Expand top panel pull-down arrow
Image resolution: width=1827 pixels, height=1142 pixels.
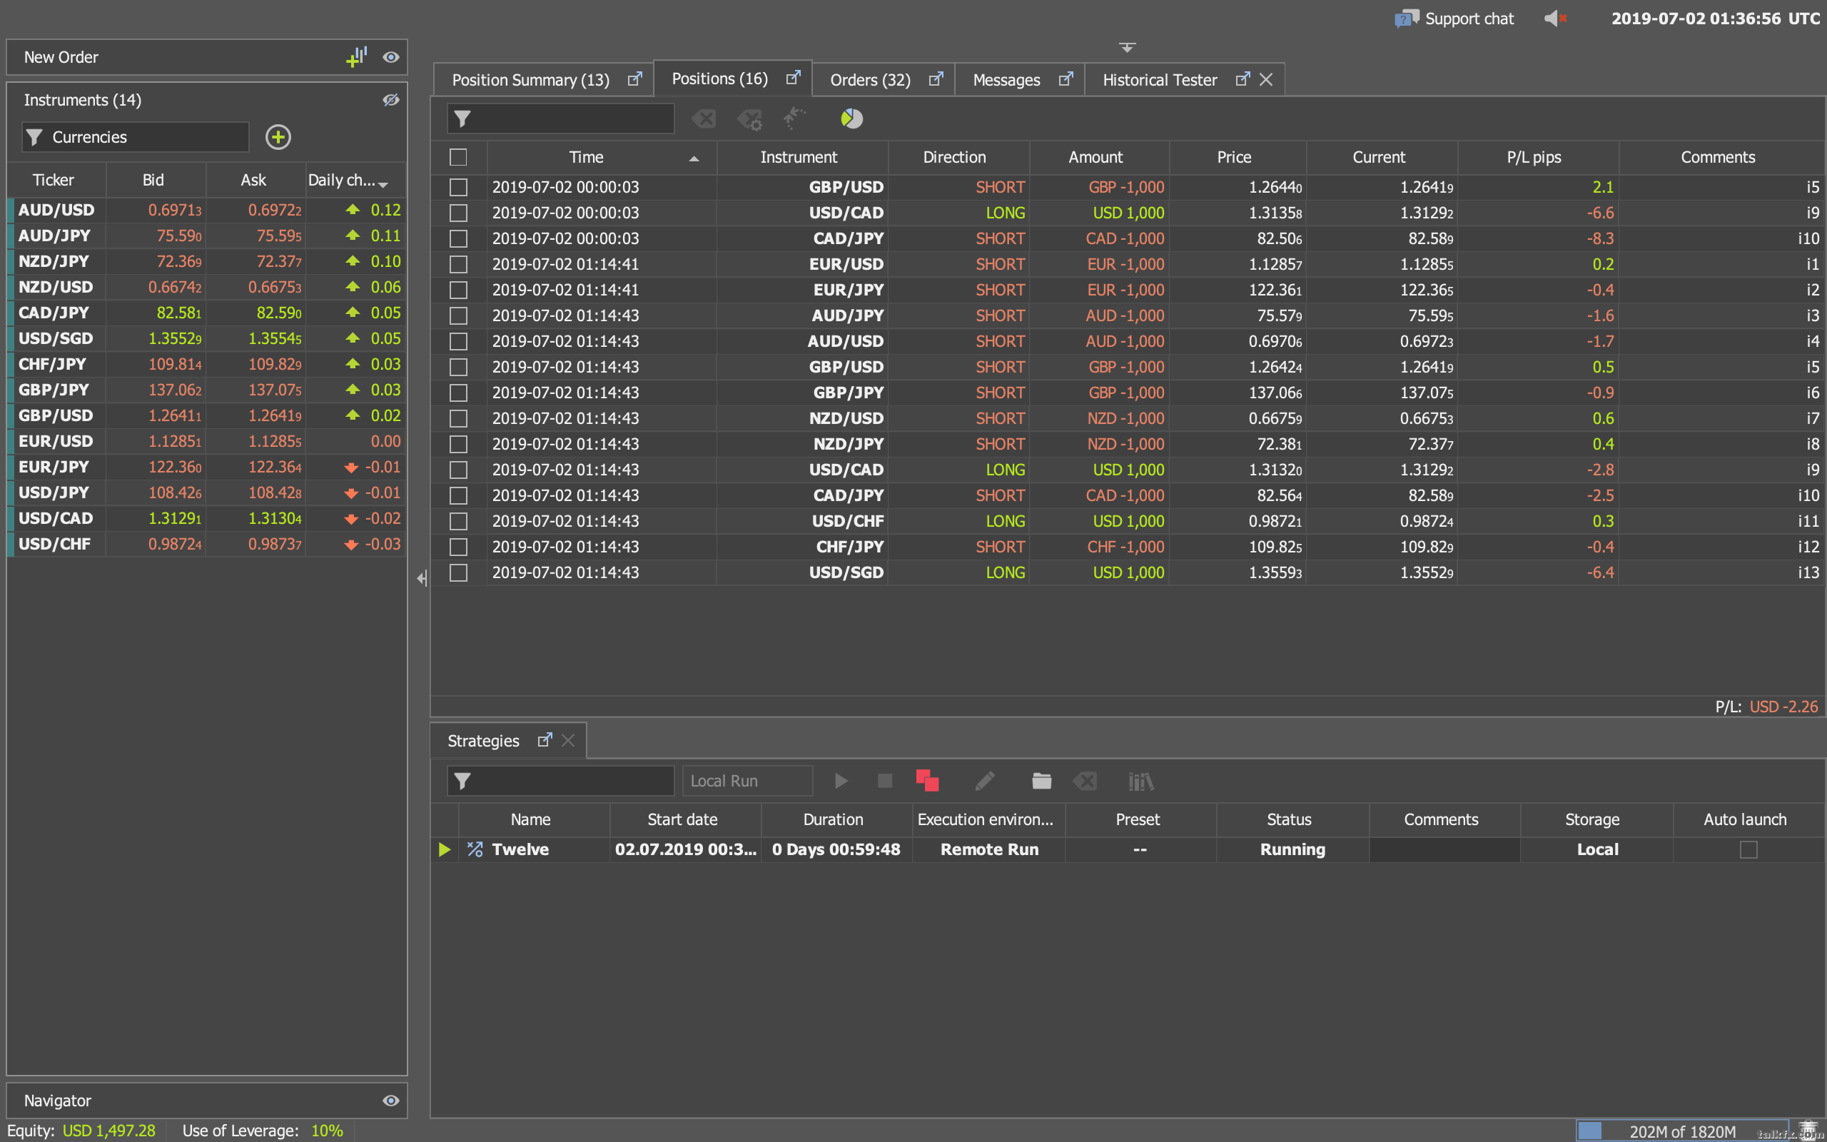(x=1127, y=48)
